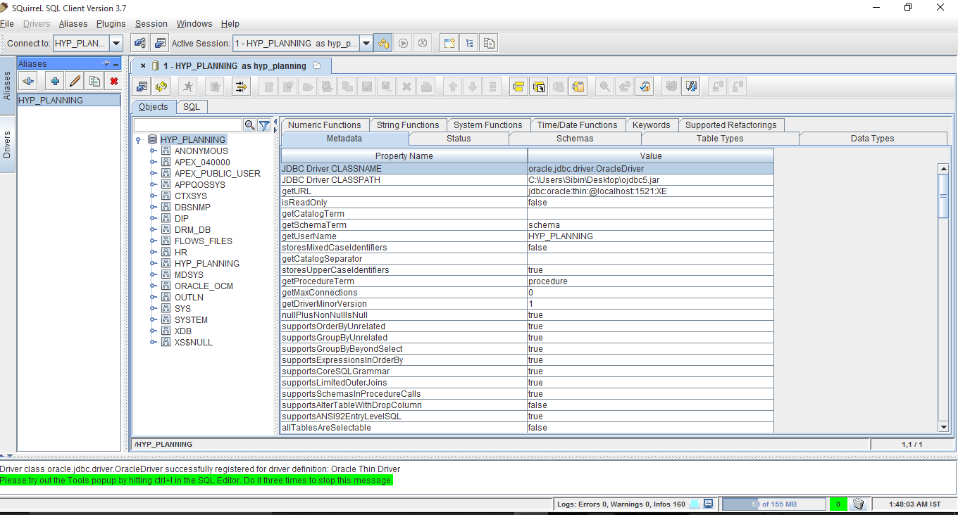Click the Run SQL running-man icon
The width and height of the screenshot is (958, 515).
pos(188,87)
